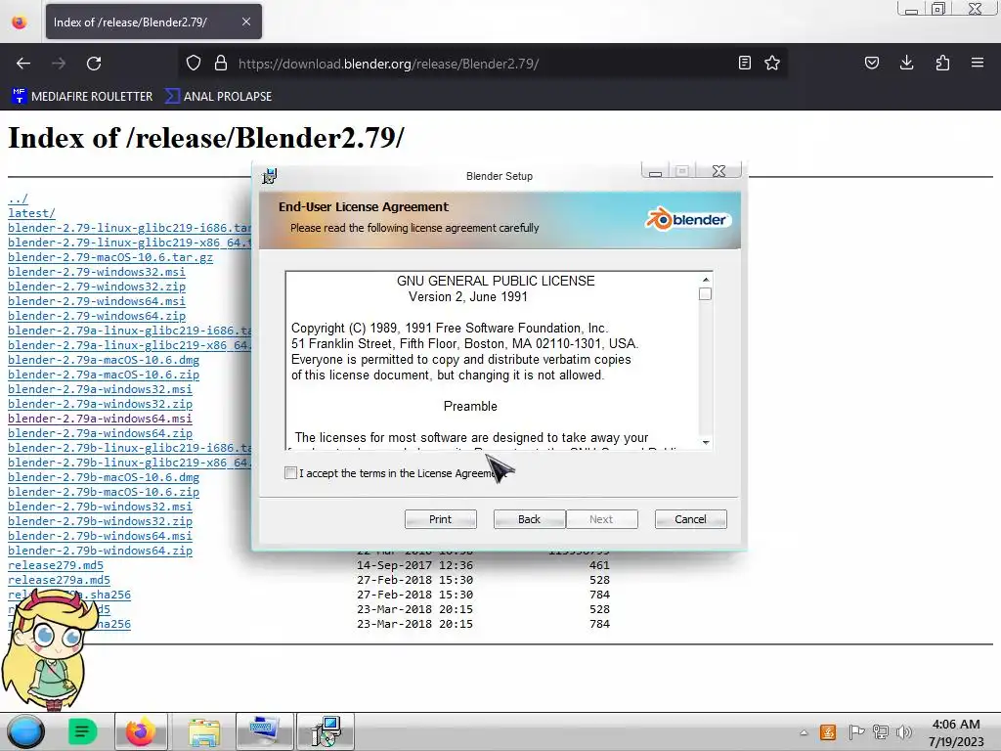The image size is (1001, 751).
Task: Open the release279a.md5 file link
Action: pyautogui.click(x=59, y=581)
